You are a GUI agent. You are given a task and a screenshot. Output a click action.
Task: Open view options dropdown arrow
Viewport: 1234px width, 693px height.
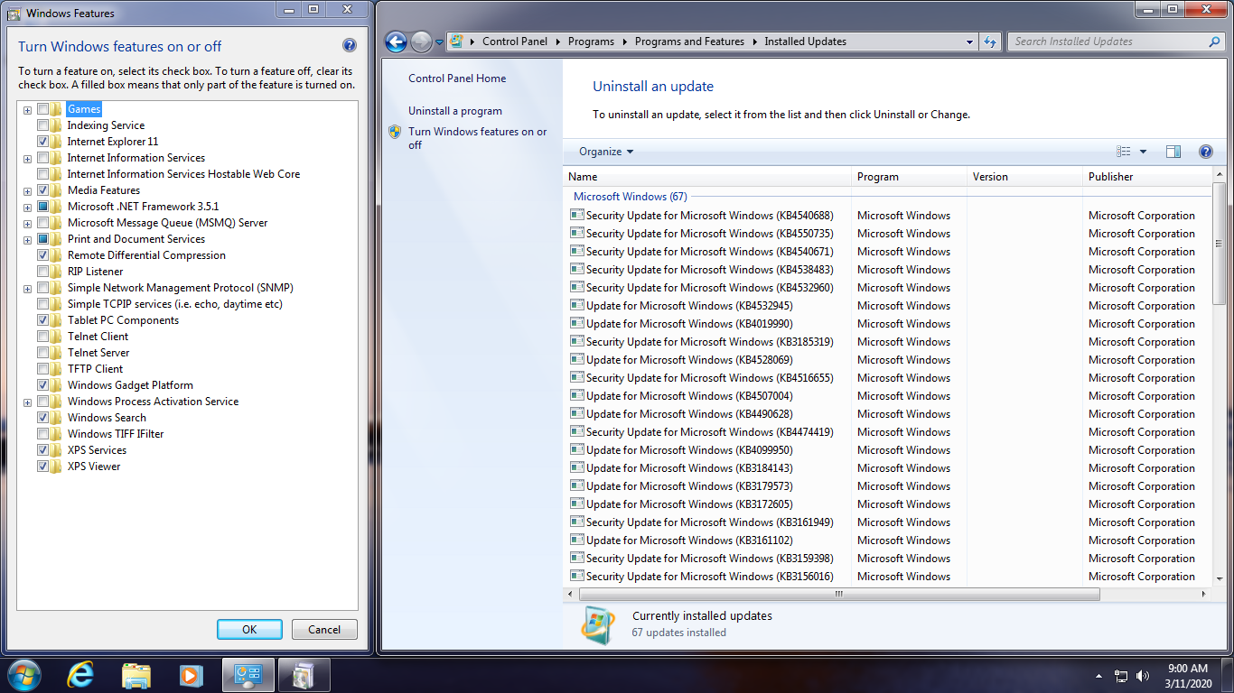click(1143, 152)
